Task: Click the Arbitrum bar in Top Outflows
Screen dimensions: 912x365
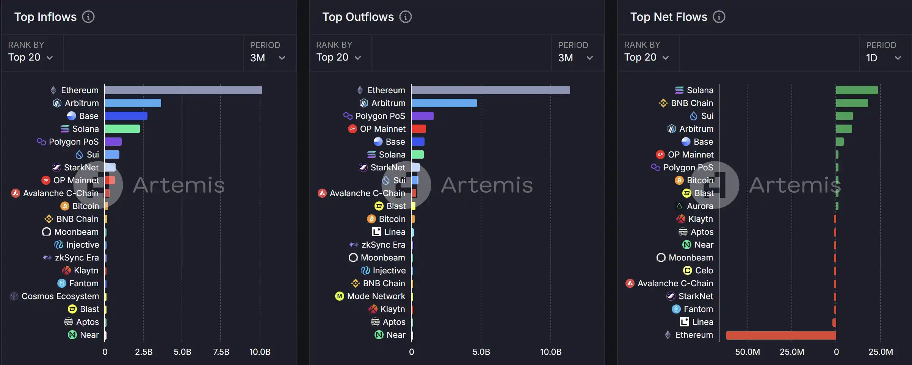Action: click(x=444, y=103)
